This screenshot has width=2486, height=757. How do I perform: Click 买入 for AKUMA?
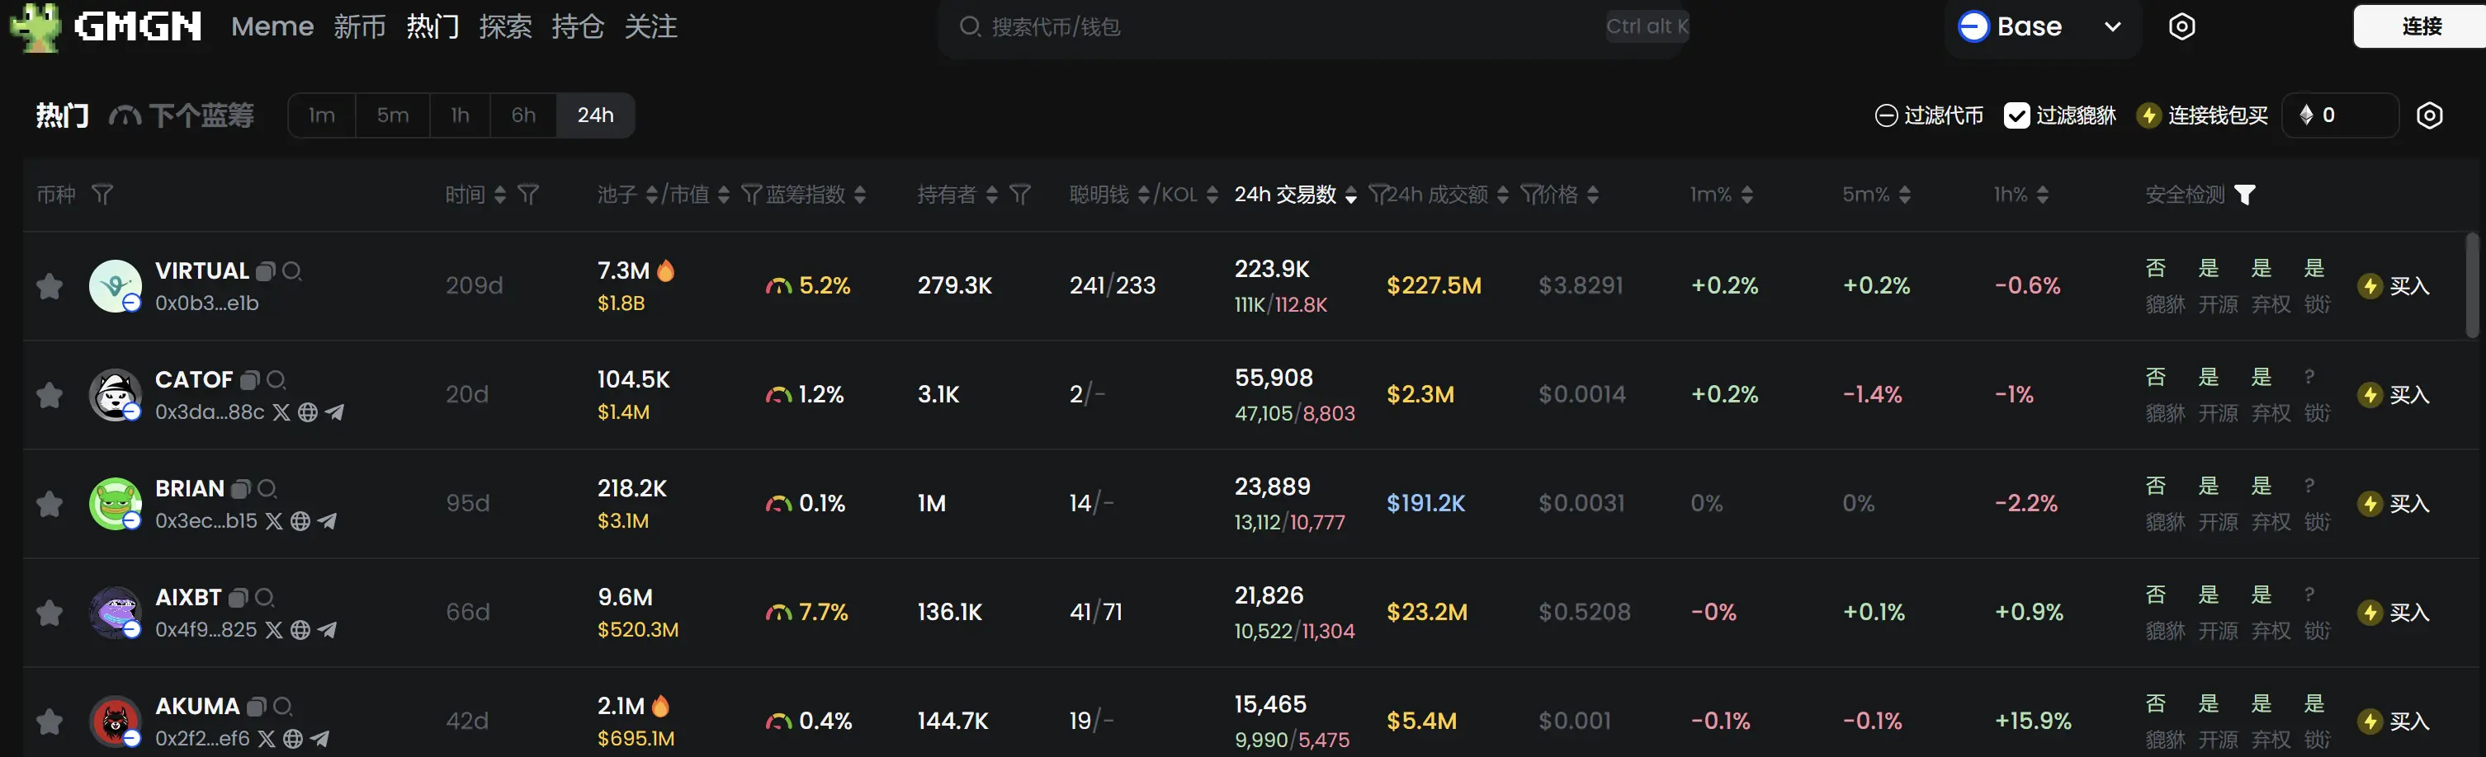pos(2394,722)
